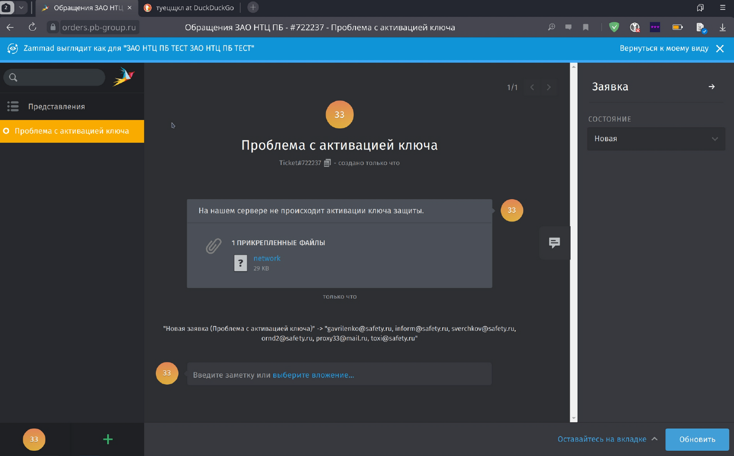This screenshot has width=734, height=456.
Task: Click the bookmark icon in the address bar
Action: click(586, 27)
